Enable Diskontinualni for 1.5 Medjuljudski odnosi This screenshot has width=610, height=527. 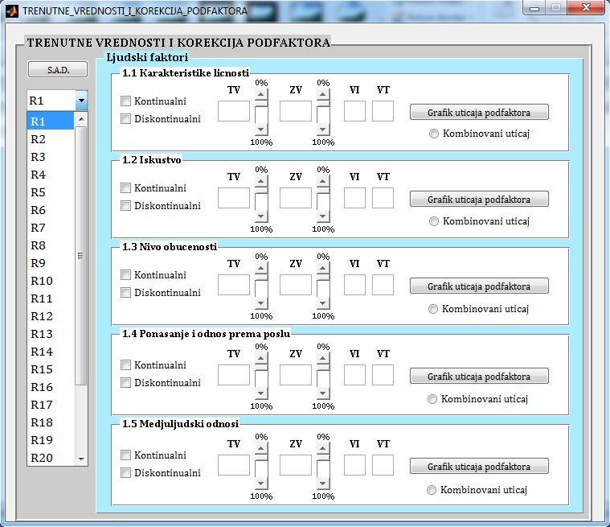[125, 473]
